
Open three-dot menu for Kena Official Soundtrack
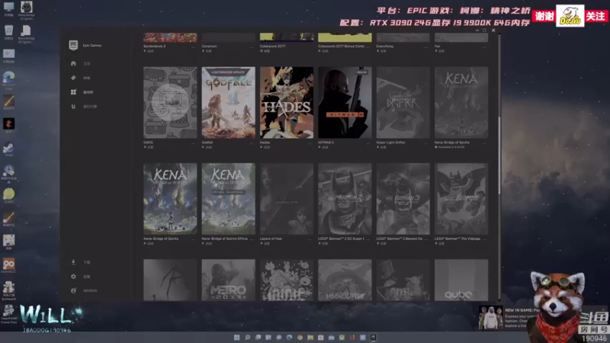(x=252, y=239)
